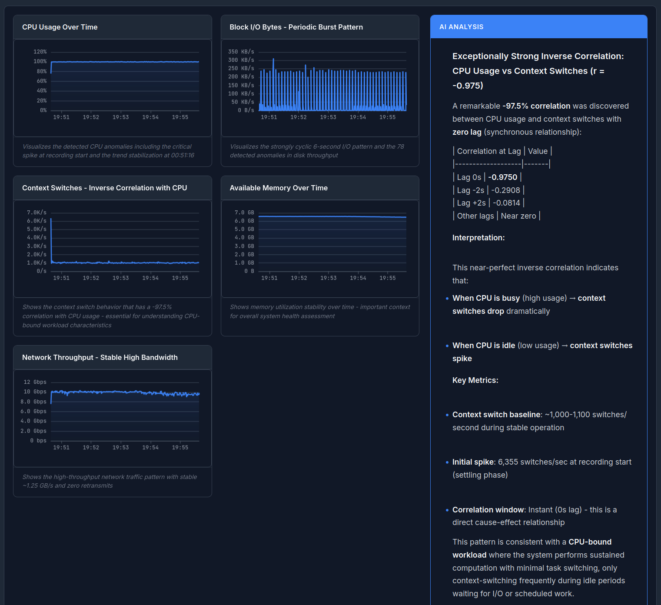Viewport: 661px width, 605px height.
Task: Click the AI ANALYSIS header
Action: 461,27
